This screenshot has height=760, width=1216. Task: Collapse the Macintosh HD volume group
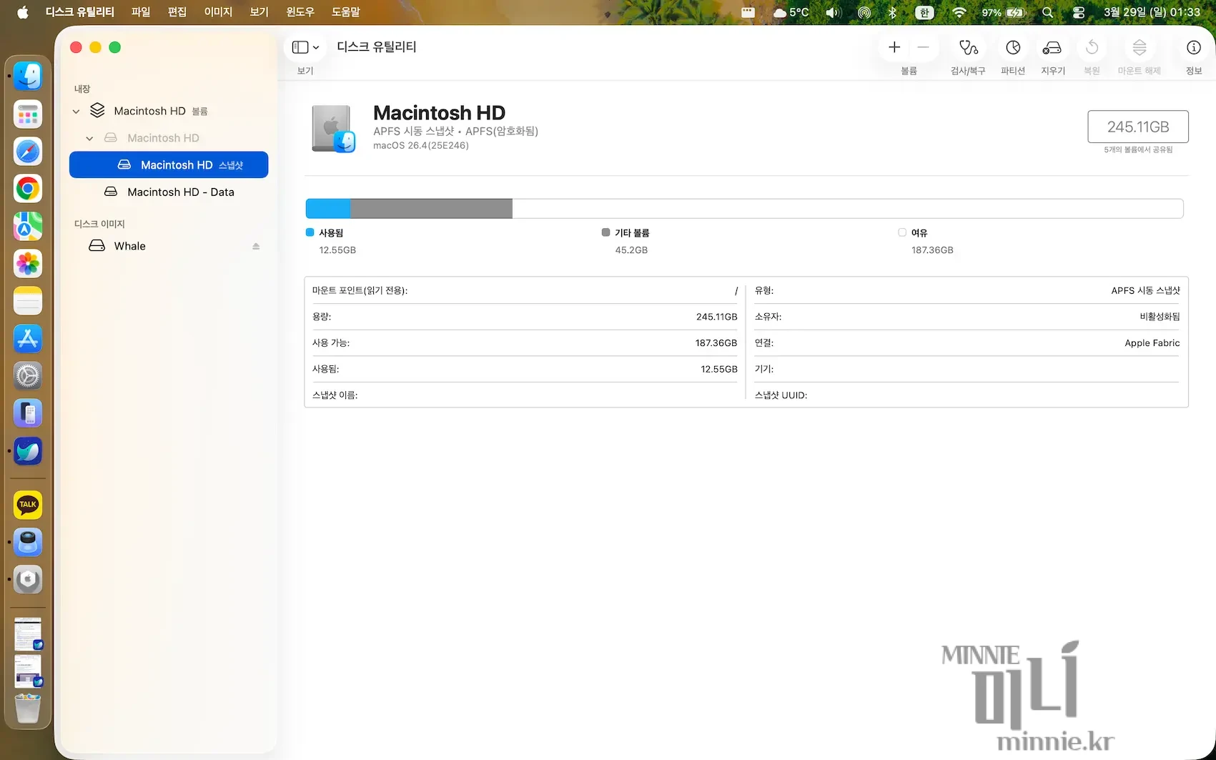(76, 112)
